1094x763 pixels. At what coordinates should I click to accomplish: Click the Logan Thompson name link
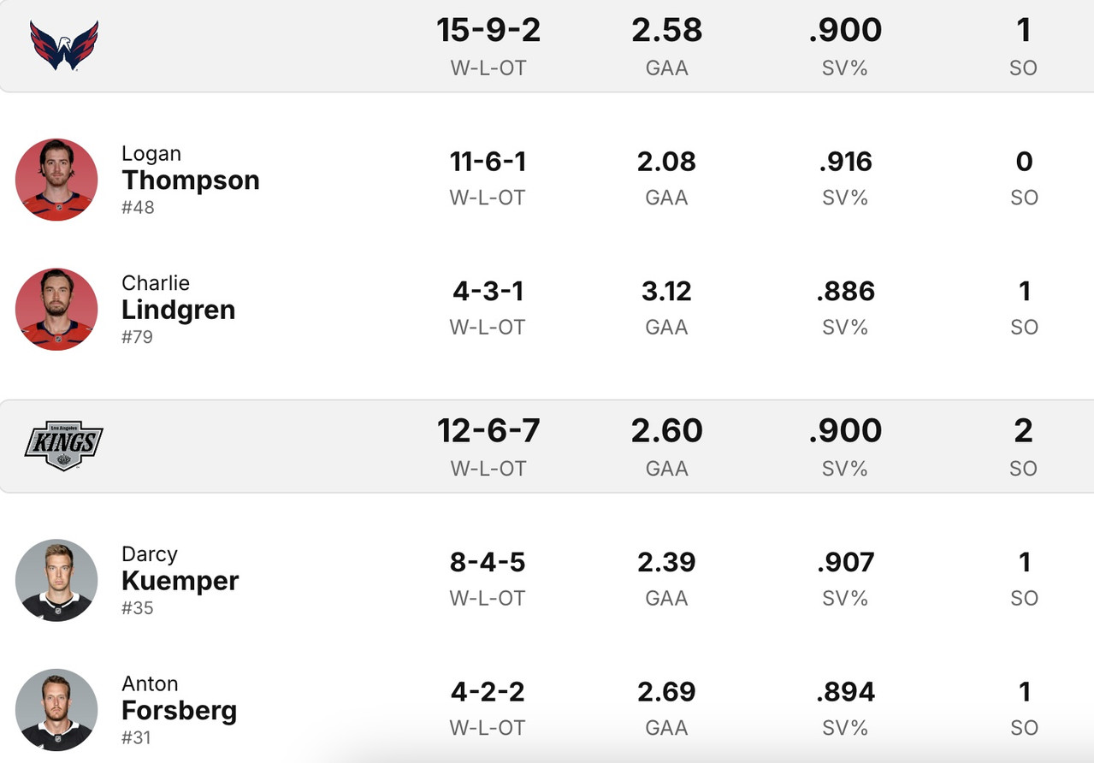click(190, 180)
